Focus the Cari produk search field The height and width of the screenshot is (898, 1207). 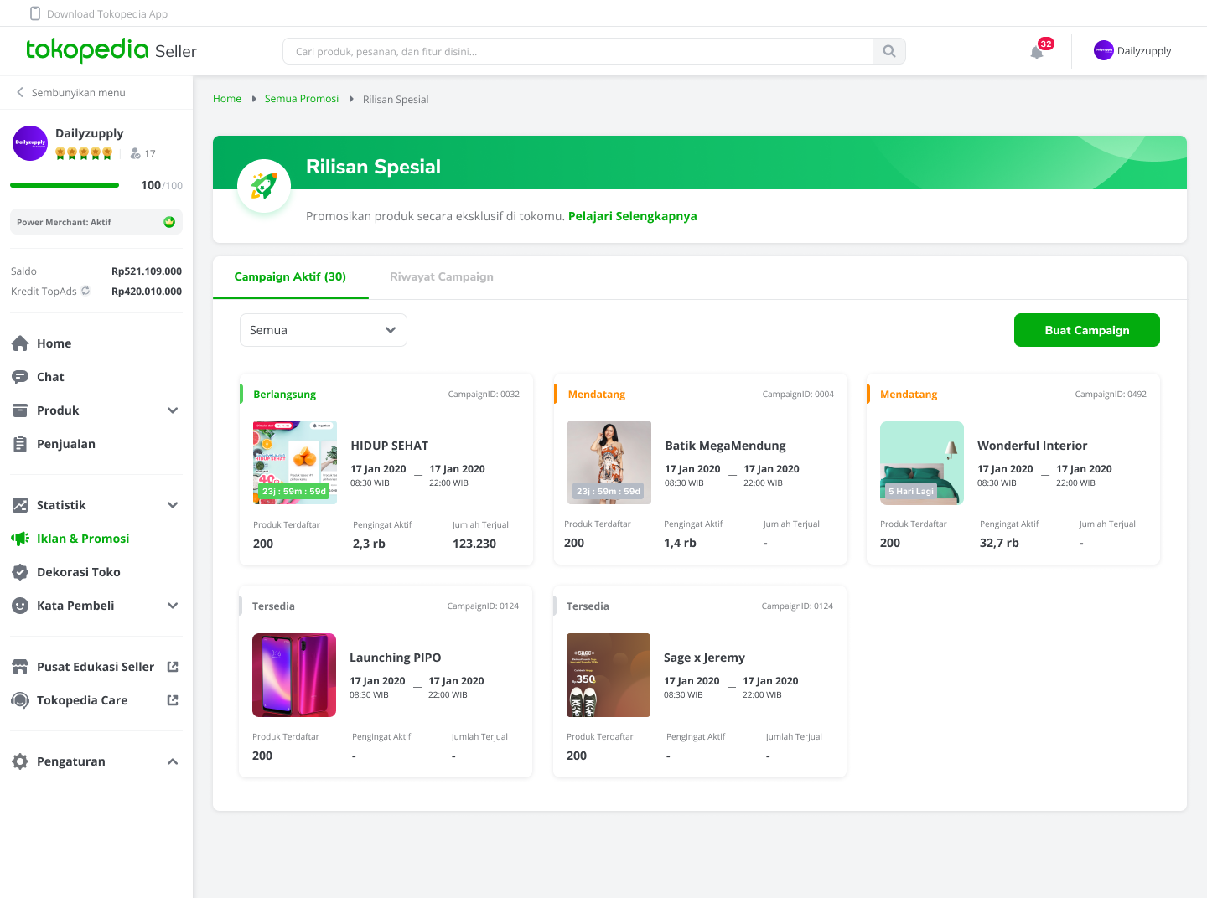tap(578, 51)
